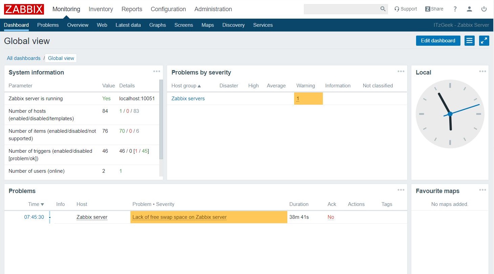Click the Global view breadcrumb
494x274 pixels.
coord(61,58)
